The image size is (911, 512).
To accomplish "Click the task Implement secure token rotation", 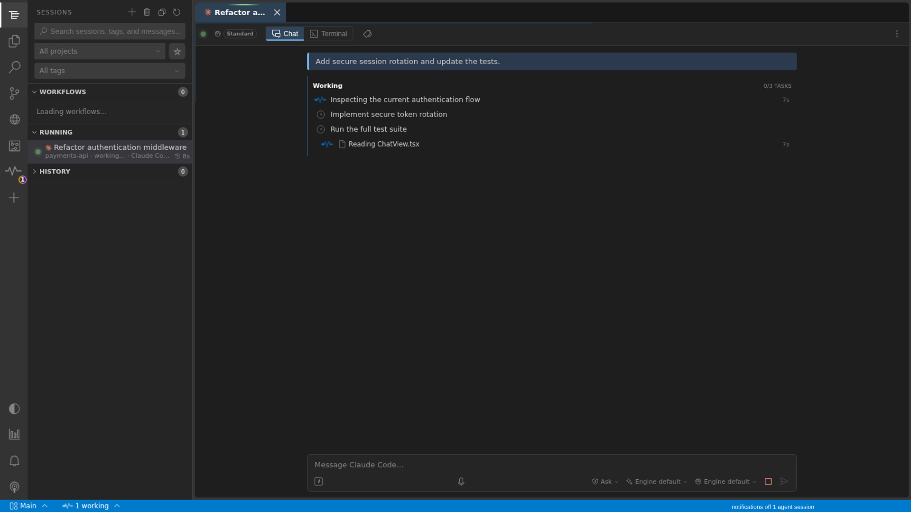I will [389, 114].
